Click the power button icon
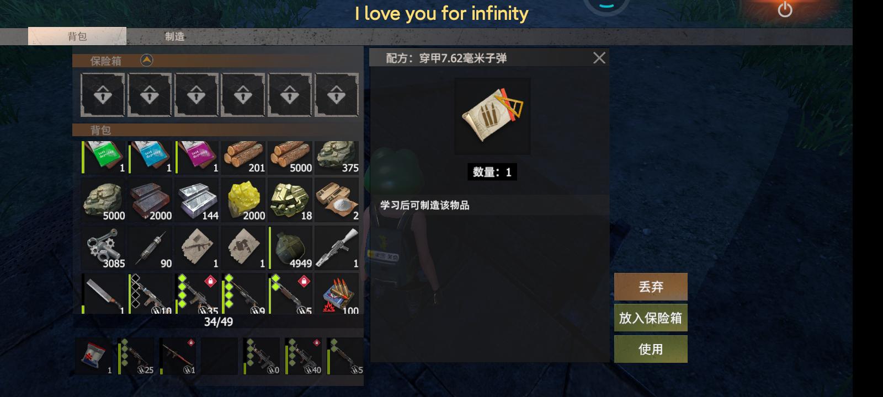Viewport: 883px width, 397px height. 785,9
